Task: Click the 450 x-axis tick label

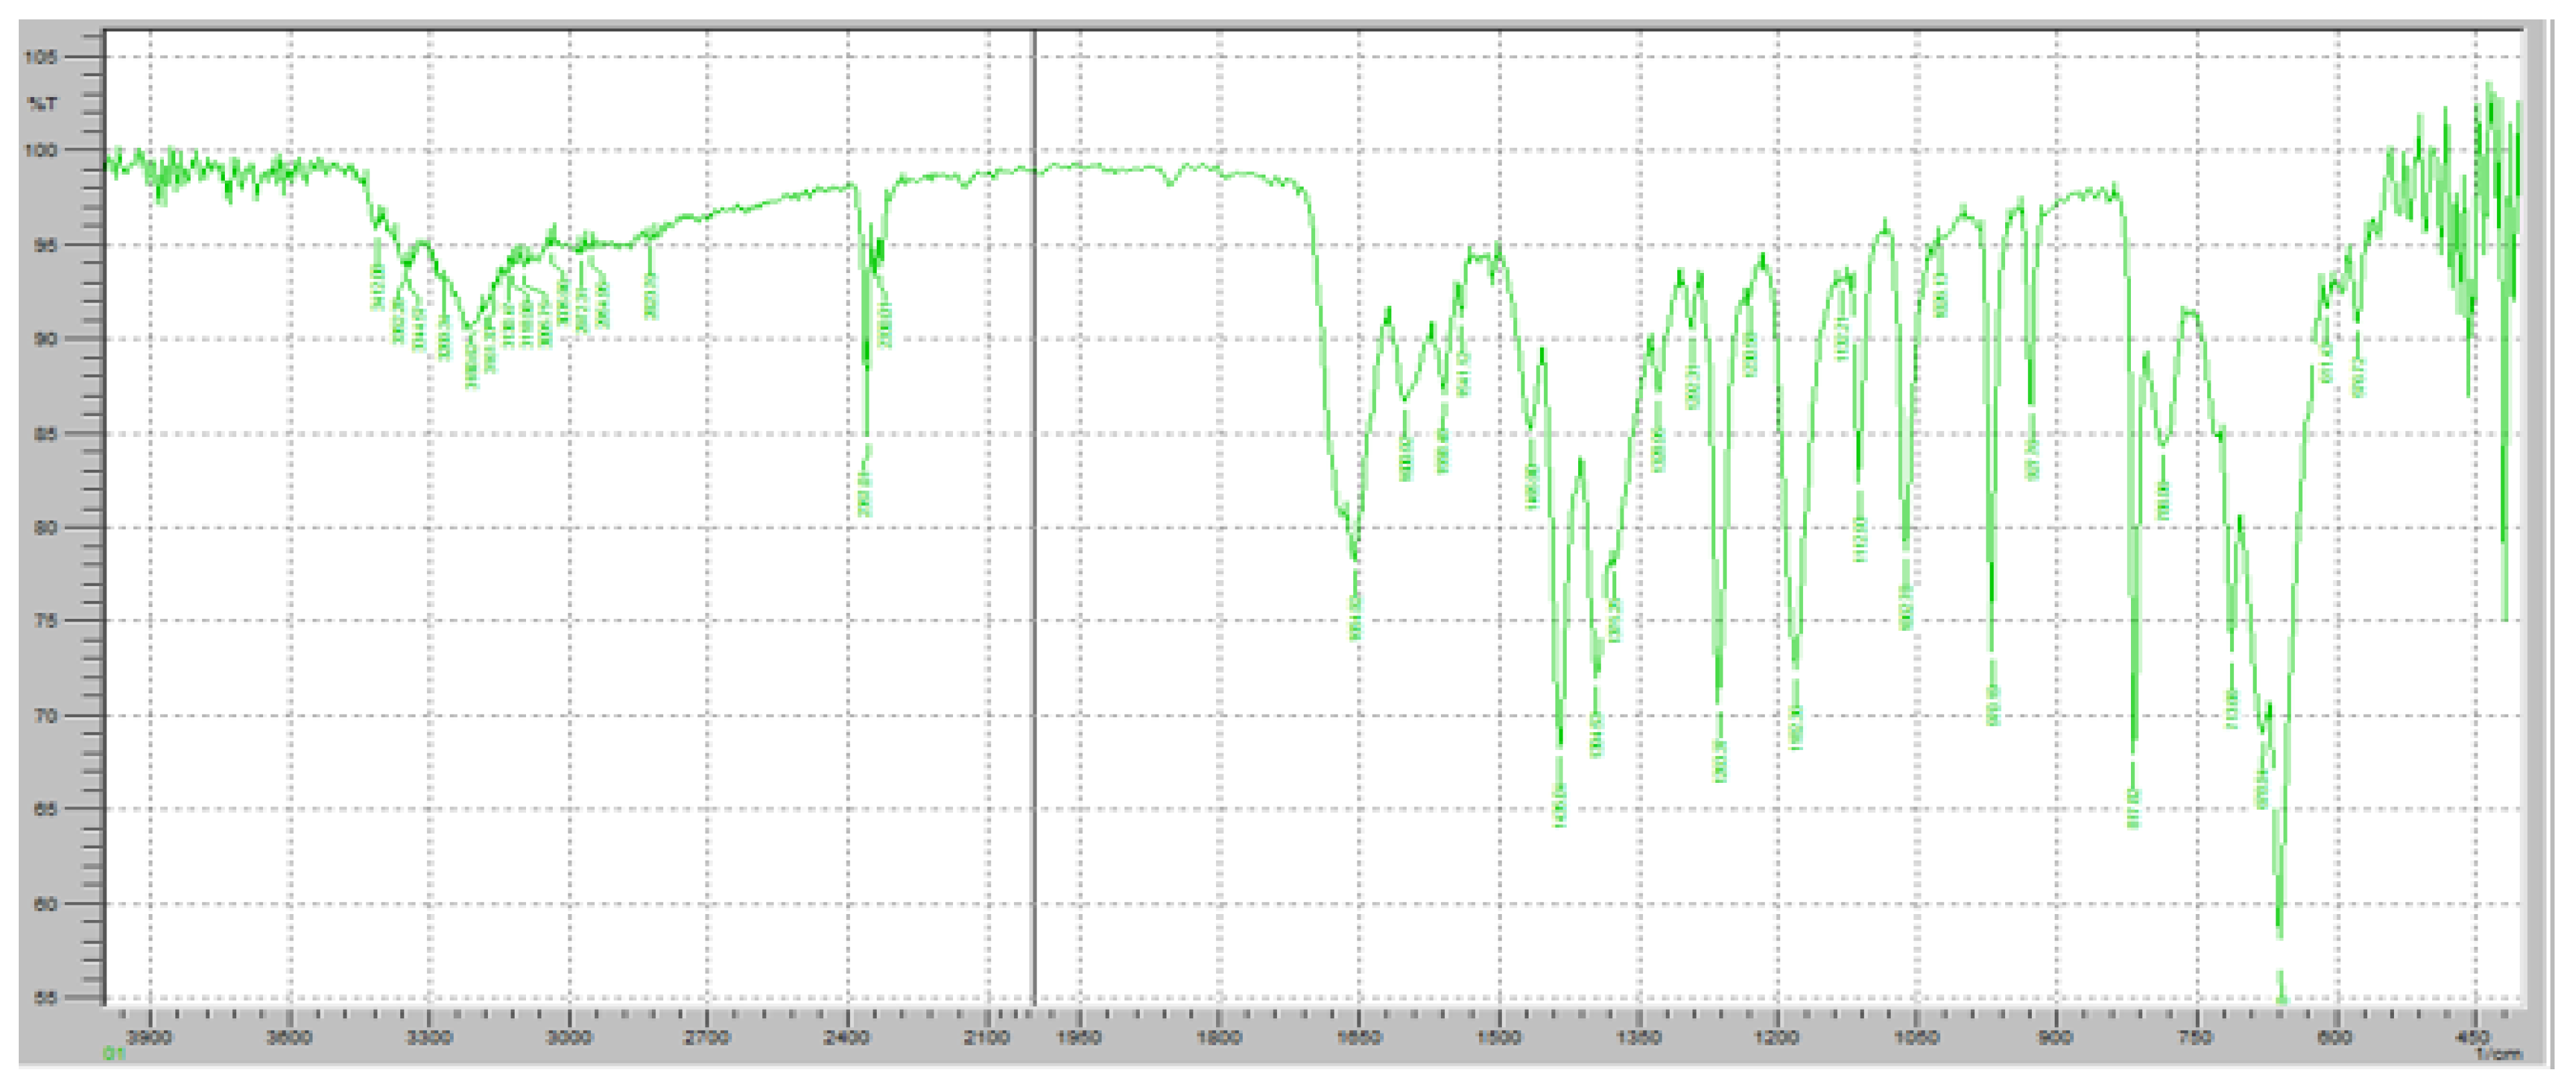Action: [2474, 1037]
